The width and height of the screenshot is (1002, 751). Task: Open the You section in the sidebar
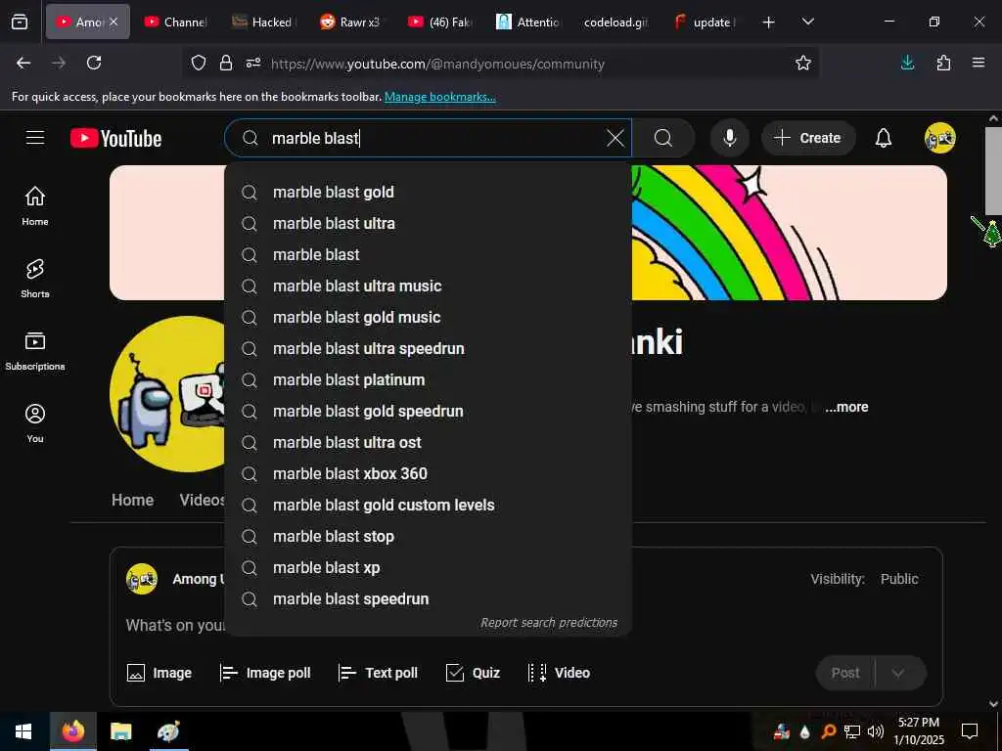click(x=35, y=422)
